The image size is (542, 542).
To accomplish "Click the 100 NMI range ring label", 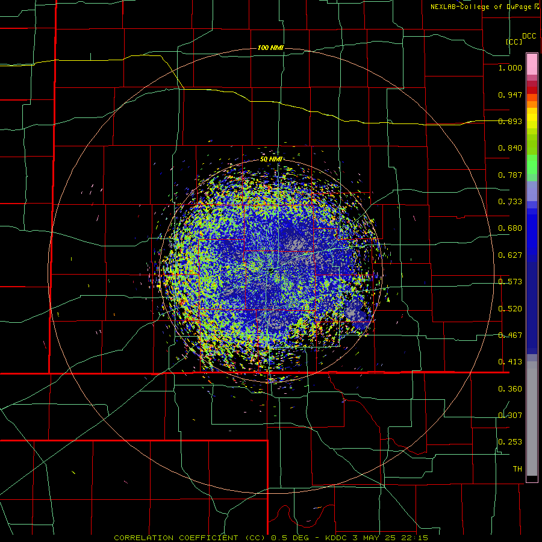I will (270, 48).
